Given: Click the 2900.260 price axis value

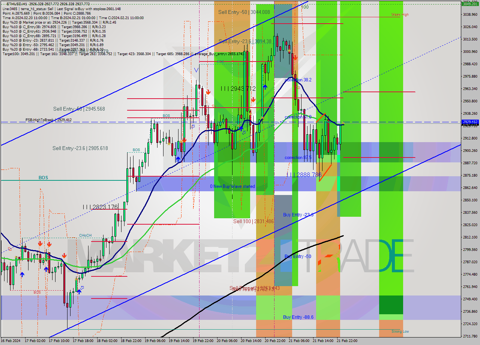Looking at the screenshot, I should click(470, 150).
